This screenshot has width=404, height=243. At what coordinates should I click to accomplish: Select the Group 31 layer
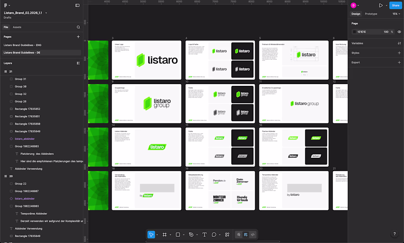[x=20, y=79]
